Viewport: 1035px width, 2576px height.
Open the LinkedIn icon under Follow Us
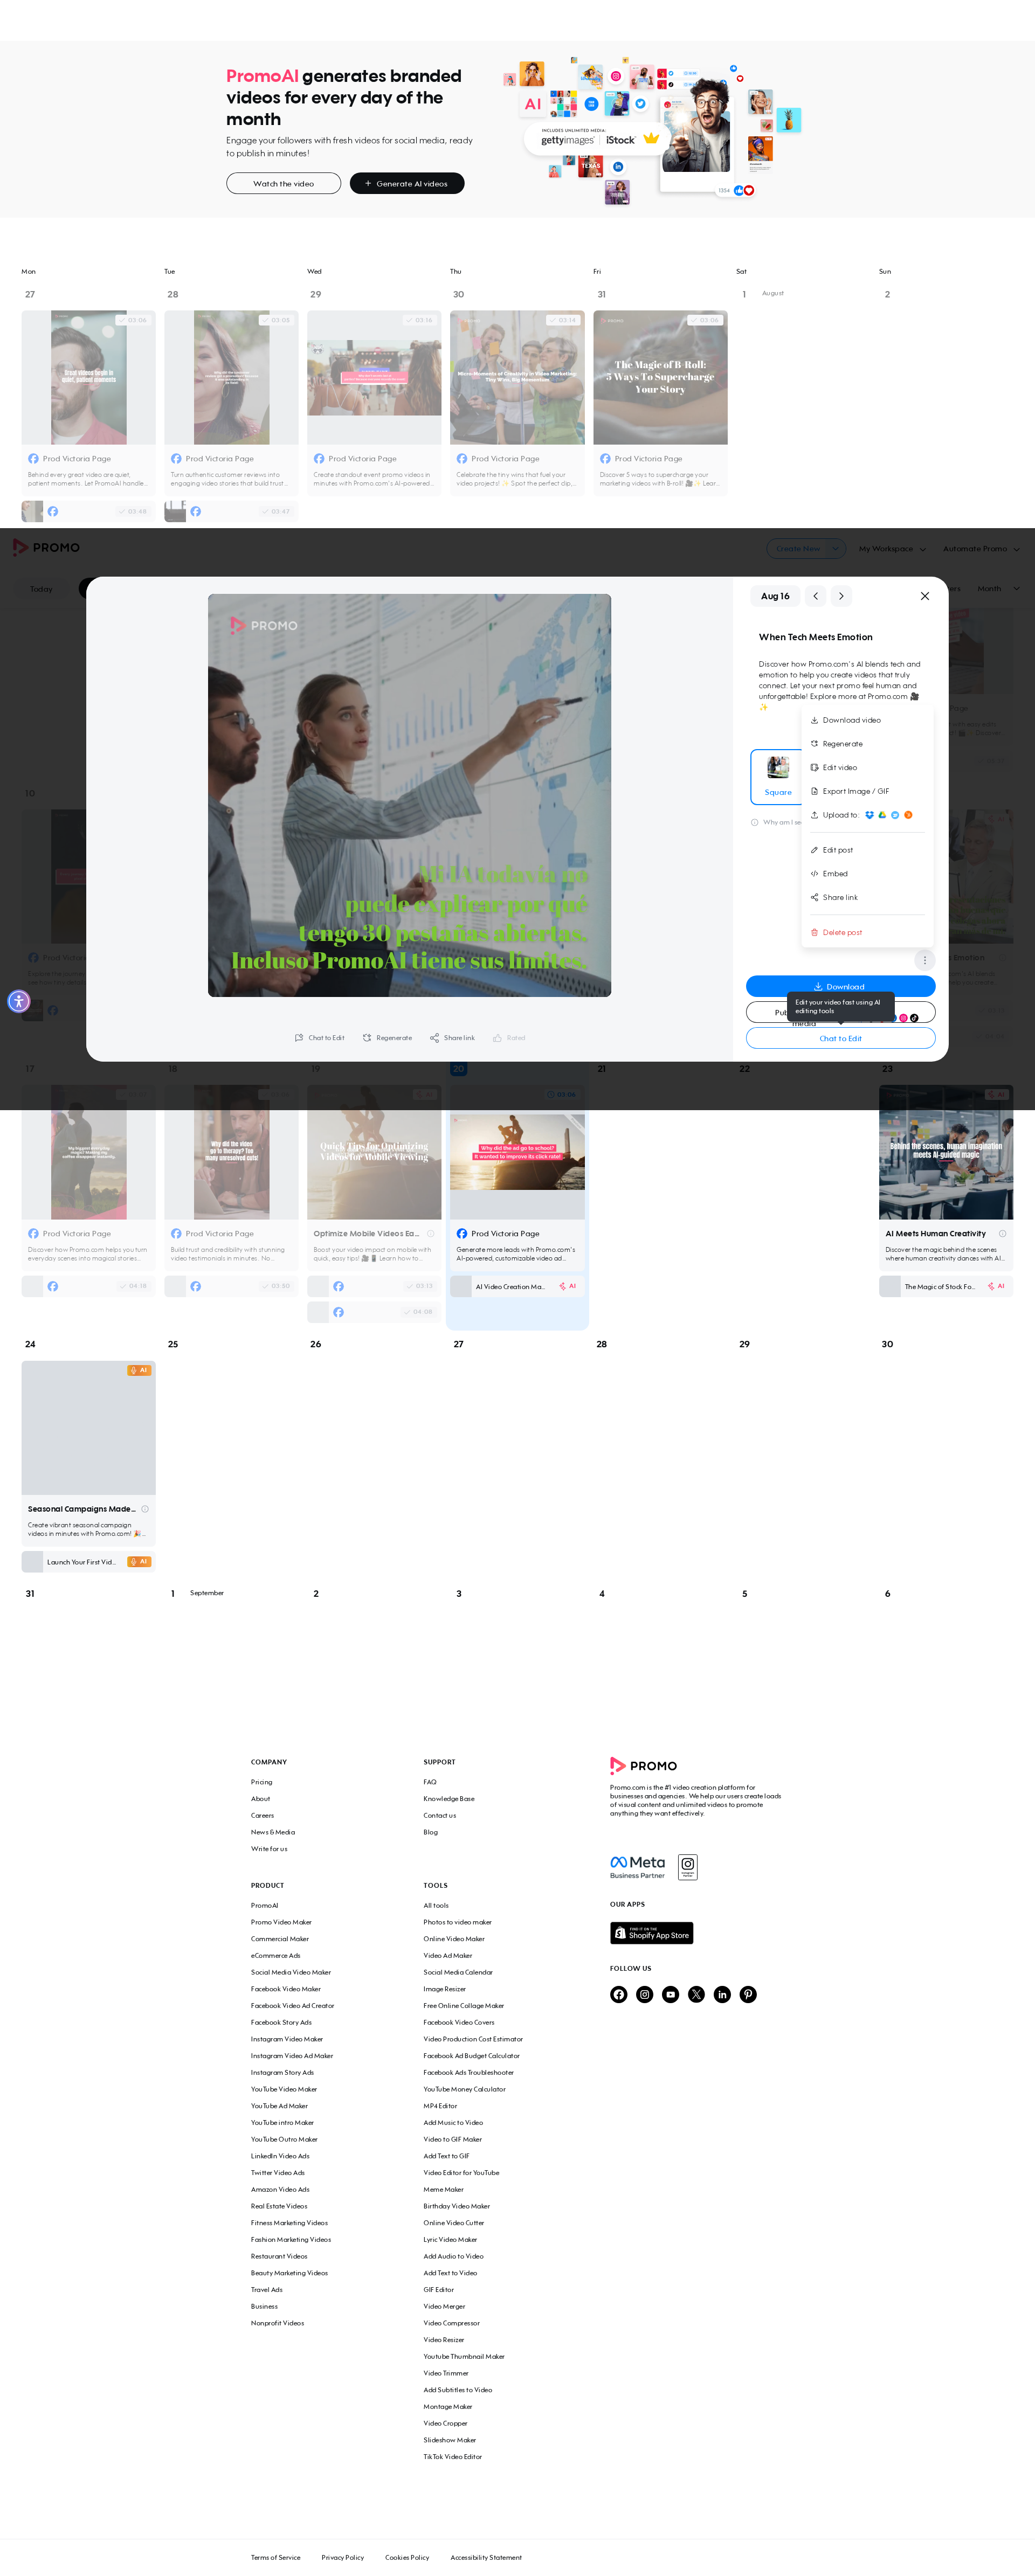(x=722, y=1994)
